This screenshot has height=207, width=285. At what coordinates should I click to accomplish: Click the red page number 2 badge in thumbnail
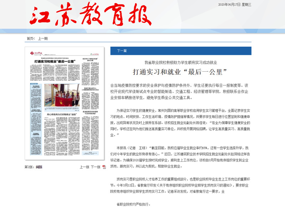(31, 53)
